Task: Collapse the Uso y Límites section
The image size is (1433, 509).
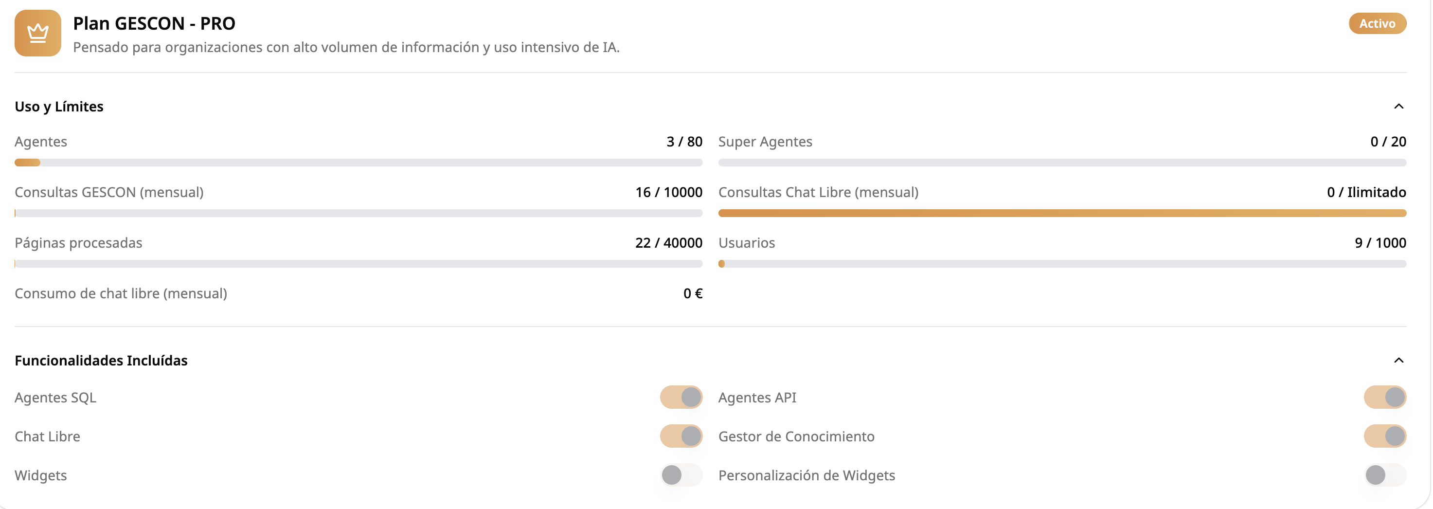Action: pos(1398,106)
